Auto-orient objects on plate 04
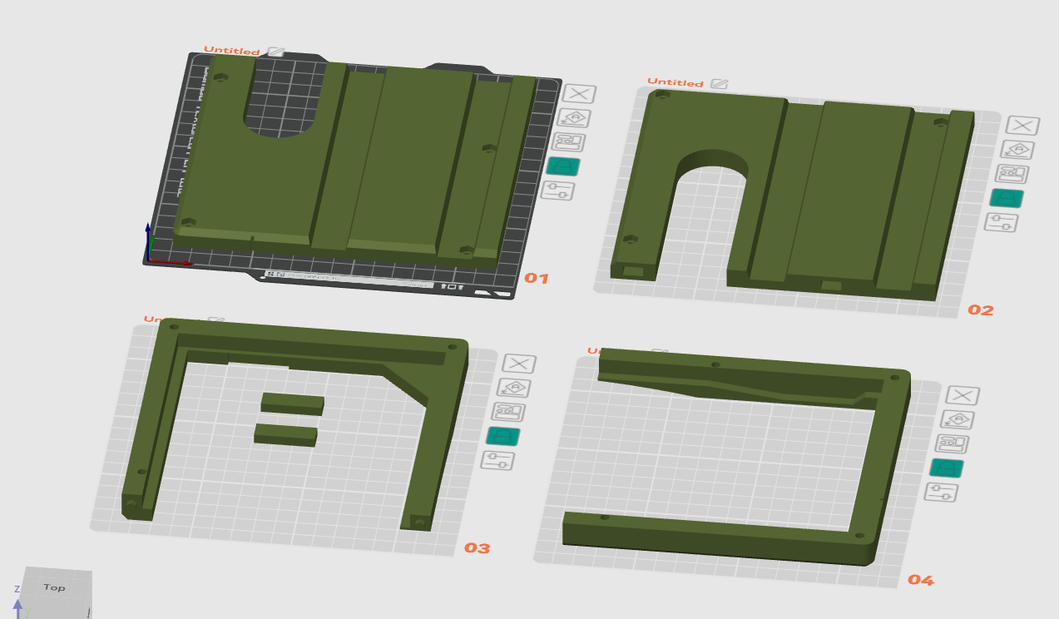The width and height of the screenshot is (1059, 619). [x=958, y=419]
